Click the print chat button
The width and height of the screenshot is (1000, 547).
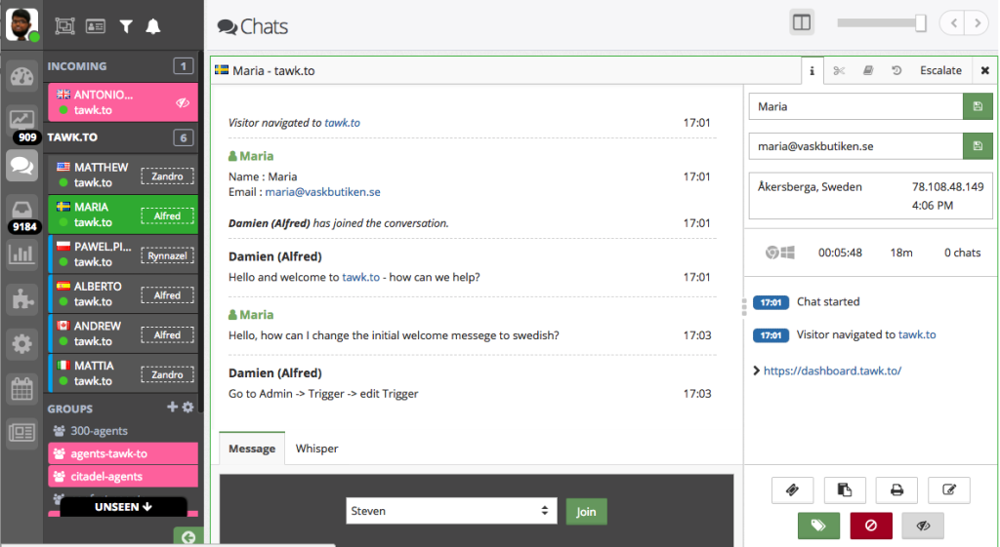tap(896, 489)
